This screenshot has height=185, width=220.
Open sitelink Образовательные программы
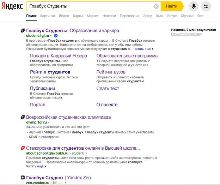coord(127,56)
